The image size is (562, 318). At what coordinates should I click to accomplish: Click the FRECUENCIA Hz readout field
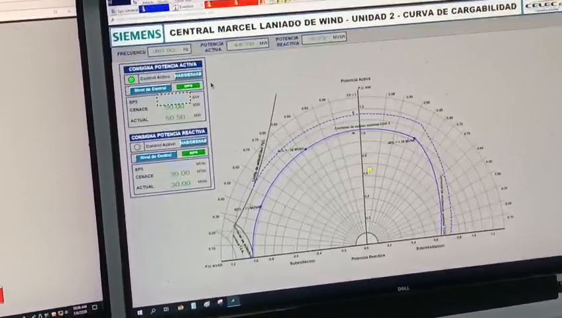pos(169,50)
